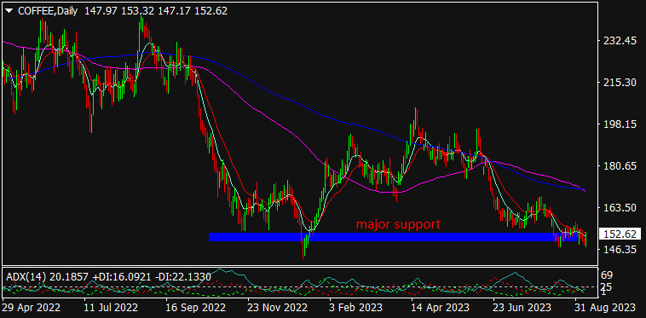Viewport: 646px width, 318px height.
Task: Click the 23 Nov 2022 date label
Action: coord(278,307)
